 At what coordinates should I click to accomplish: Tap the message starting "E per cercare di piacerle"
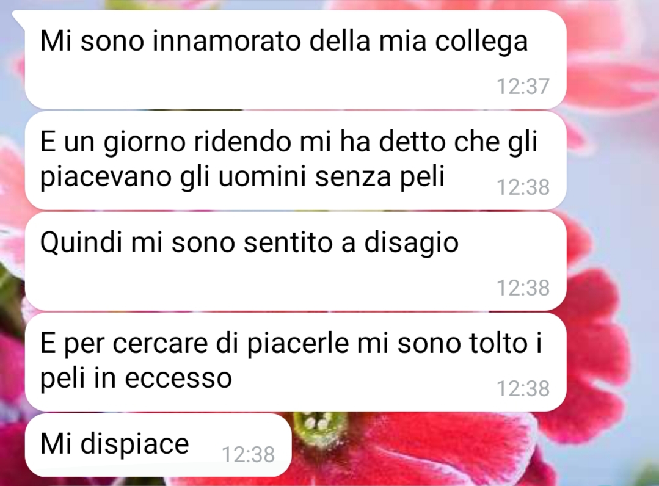(x=296, y=362)
